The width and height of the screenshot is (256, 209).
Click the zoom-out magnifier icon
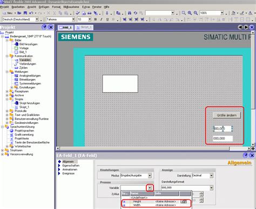pyautogui.click(x=196, y=13)
